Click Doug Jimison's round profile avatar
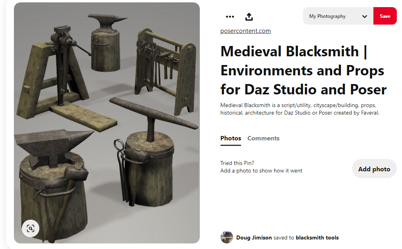The image size is (402, 249). (226, 237)
